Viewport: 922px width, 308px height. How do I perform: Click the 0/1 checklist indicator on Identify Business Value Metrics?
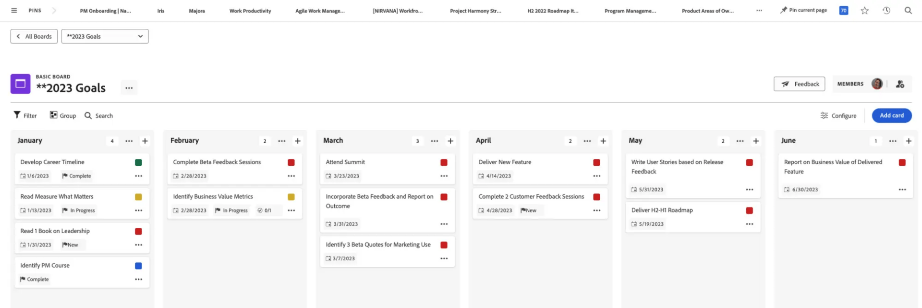click(x=264, y=210)
